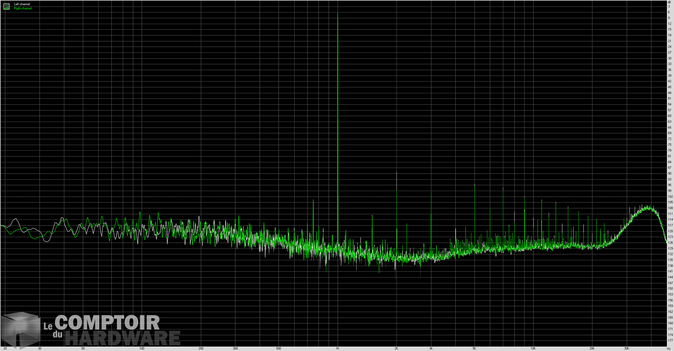This screenshot has width=674, height=351.
Task: Click the -150 value on the dB scale
Action: (x=670, y=289)
